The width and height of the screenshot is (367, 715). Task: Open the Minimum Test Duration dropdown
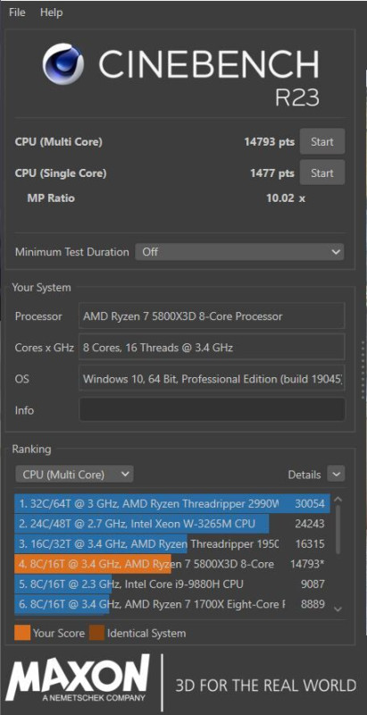point(239,252)
